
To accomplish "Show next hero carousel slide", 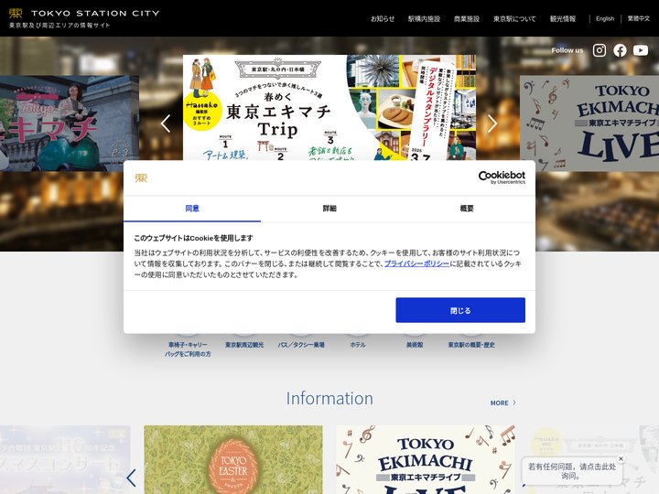I will pyautogui.click(x=492, y=123).
